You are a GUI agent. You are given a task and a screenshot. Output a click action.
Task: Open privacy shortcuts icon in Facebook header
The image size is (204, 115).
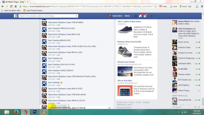pyautogui.click(x=152, y=16)
